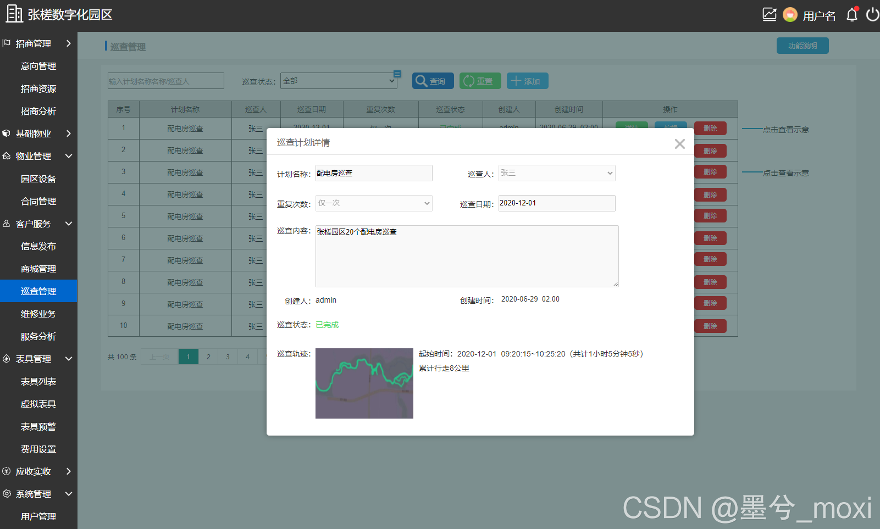This screenshot has width=880, height=529.
Task: Click the user avatar icon
Action: click(x=790, y=15)
